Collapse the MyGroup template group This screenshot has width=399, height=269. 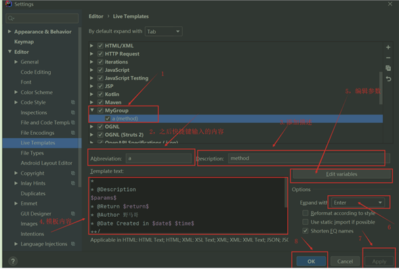coord(92,110)
